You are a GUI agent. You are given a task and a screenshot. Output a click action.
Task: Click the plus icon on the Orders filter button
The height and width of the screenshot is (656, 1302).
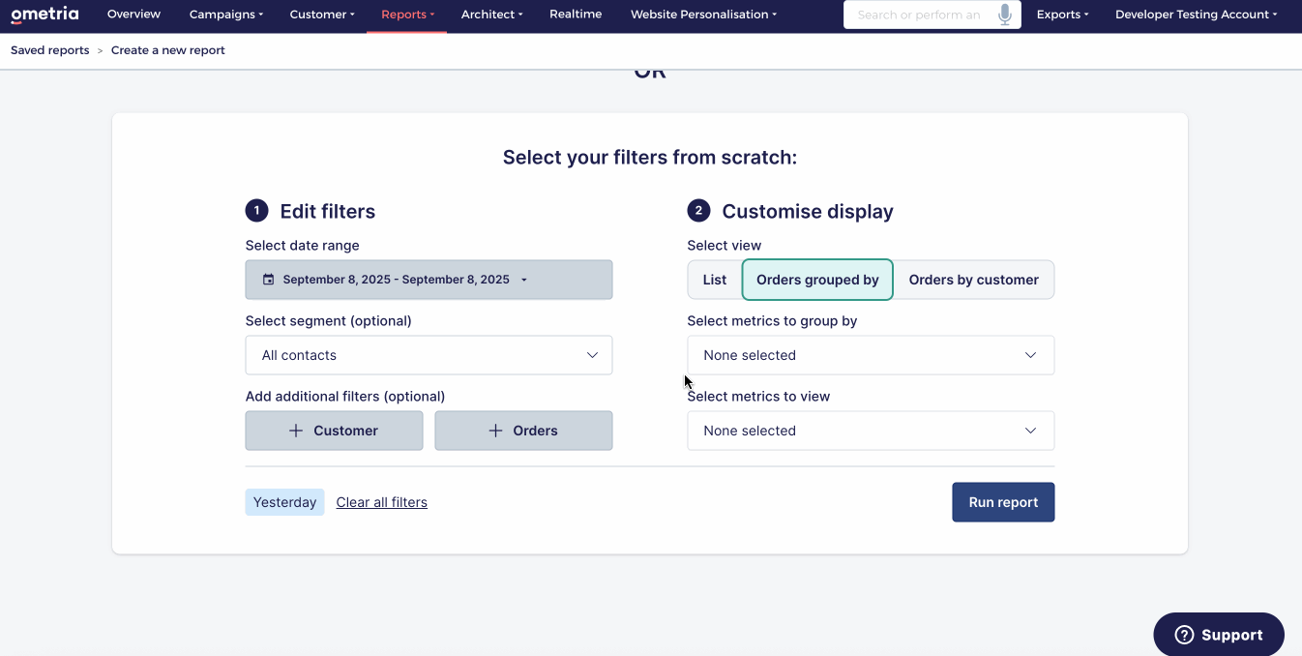(x=496, y=430)
